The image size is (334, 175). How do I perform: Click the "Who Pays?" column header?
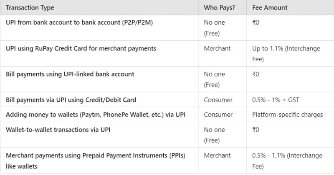pyautogui.click(x=218, y=8)
